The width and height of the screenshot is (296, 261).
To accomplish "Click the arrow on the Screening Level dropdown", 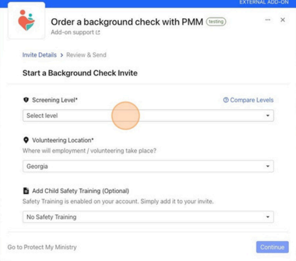I will pyautogui.click(x=268, y=116).
